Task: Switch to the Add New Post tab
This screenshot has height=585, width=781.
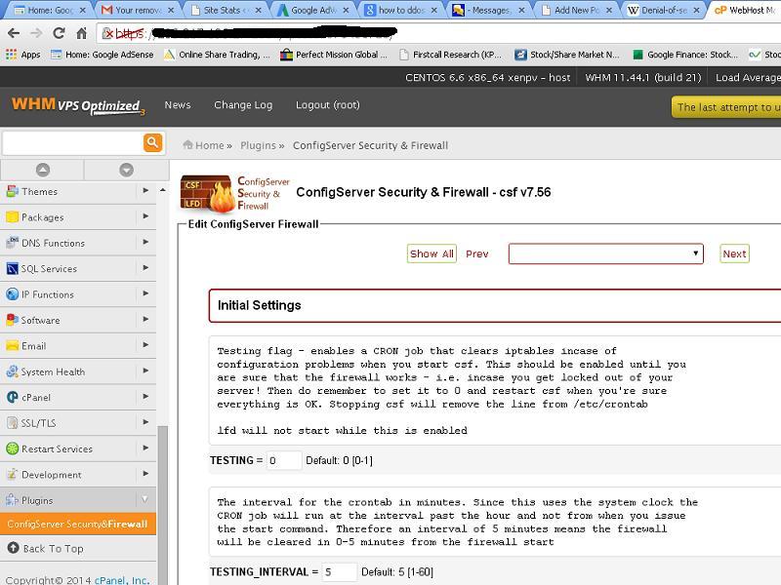Action: point(577,10)
